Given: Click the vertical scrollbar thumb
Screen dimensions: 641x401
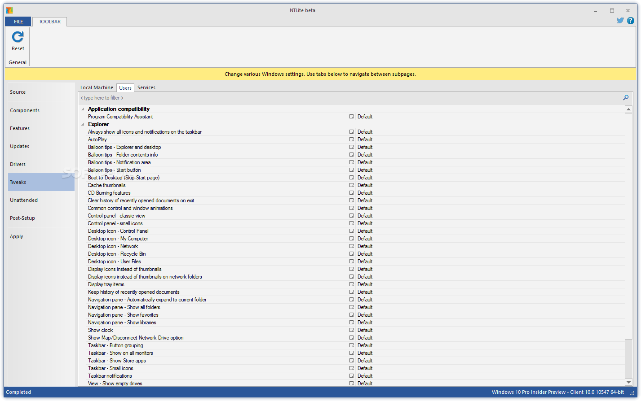Looking at the screenshot, I should pyautogui.click(x=628, y=226).
